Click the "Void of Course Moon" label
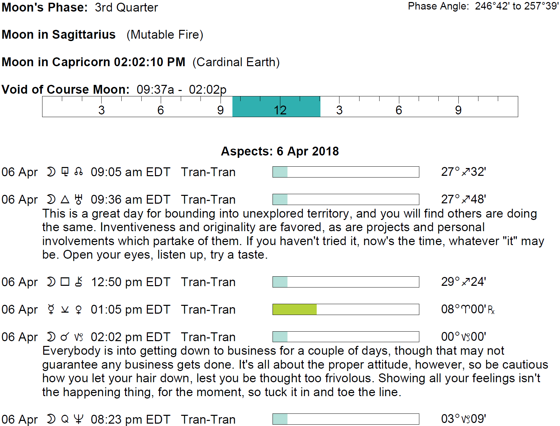560x426 pixels. coord(66,90)
